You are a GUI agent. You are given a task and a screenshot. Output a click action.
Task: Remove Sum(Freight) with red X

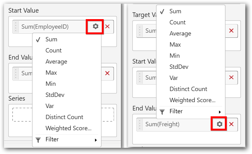point(231,124)
